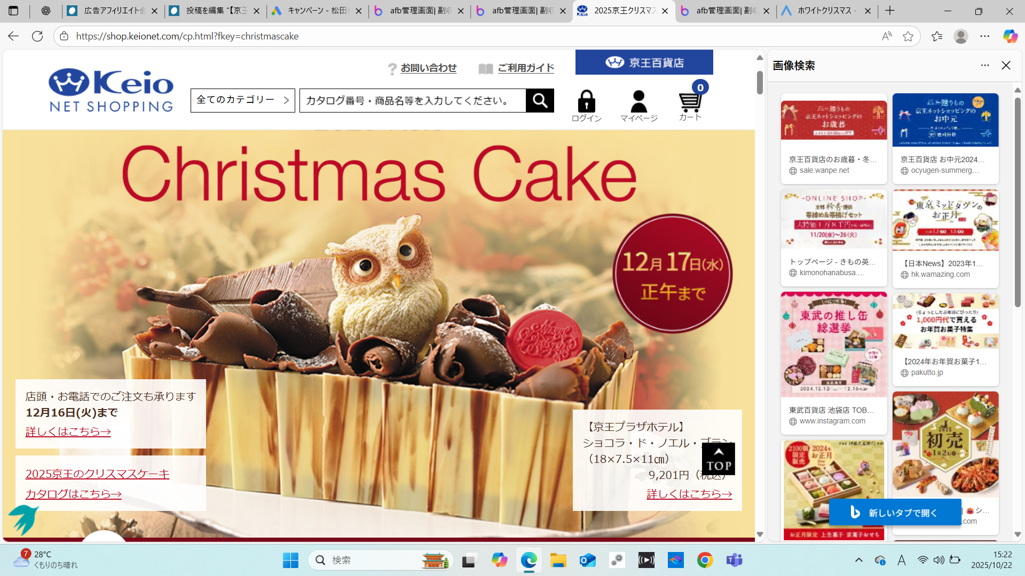
Task: Open image search panel more options
Action: pyautogui.click(x=985, y=65)
